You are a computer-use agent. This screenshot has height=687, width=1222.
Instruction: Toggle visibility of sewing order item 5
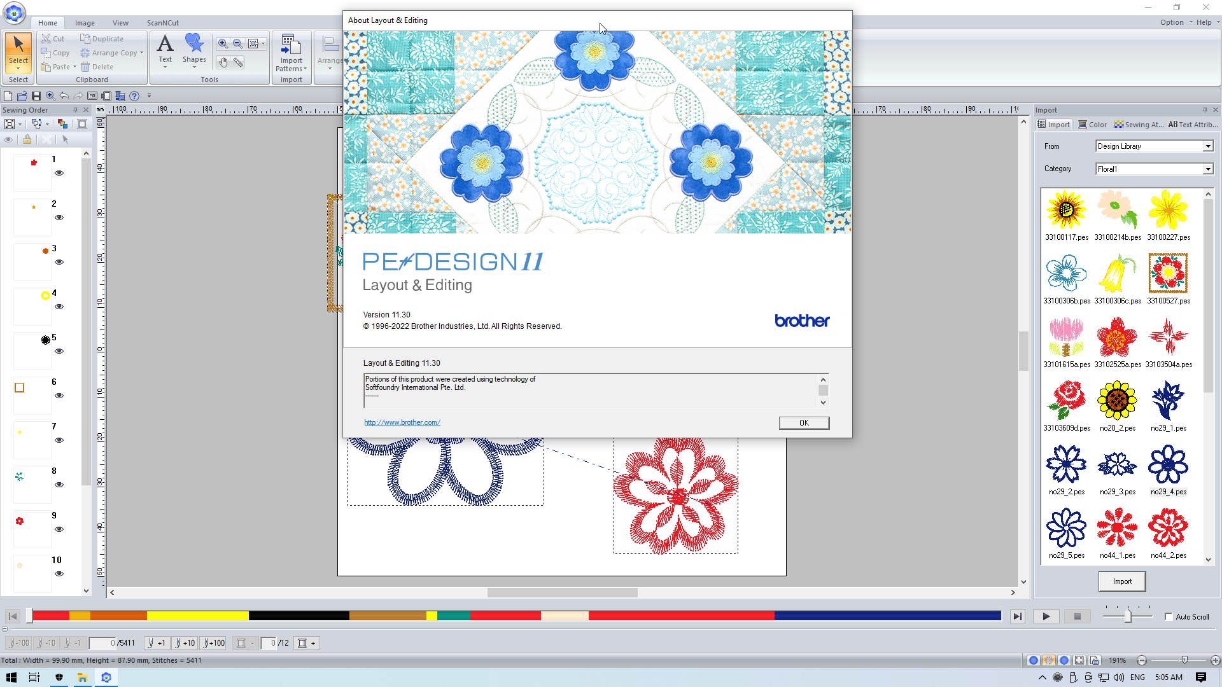(x=59, y=350)
